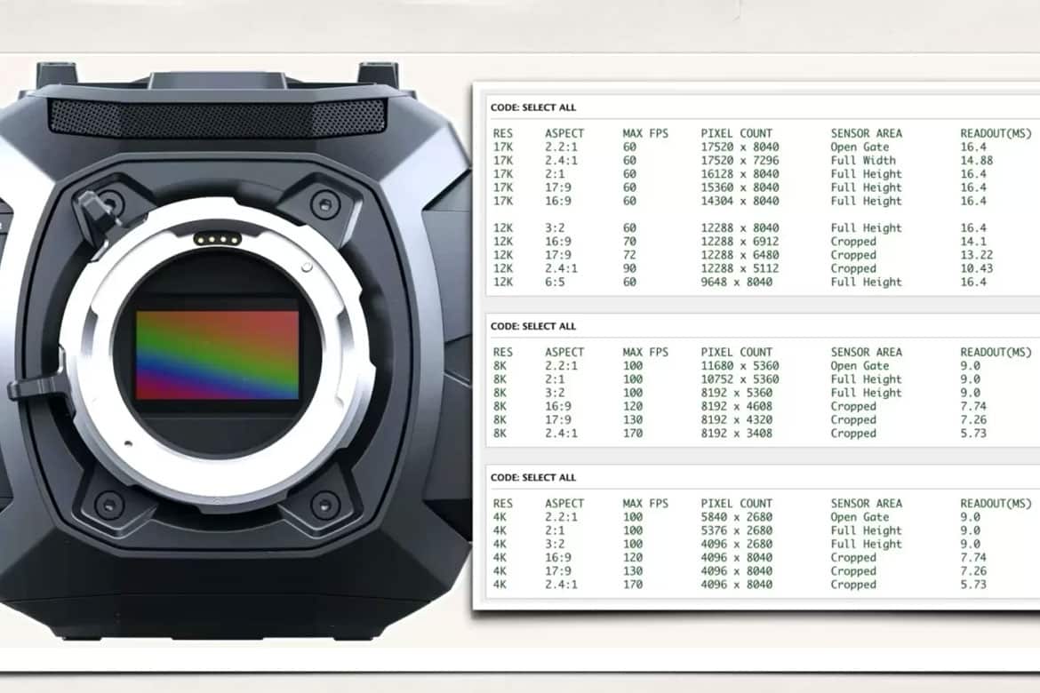Viewport: 1040px width, 693px height.
Task: Select the "8192 x 5360" pixel count
Action: 736,393
